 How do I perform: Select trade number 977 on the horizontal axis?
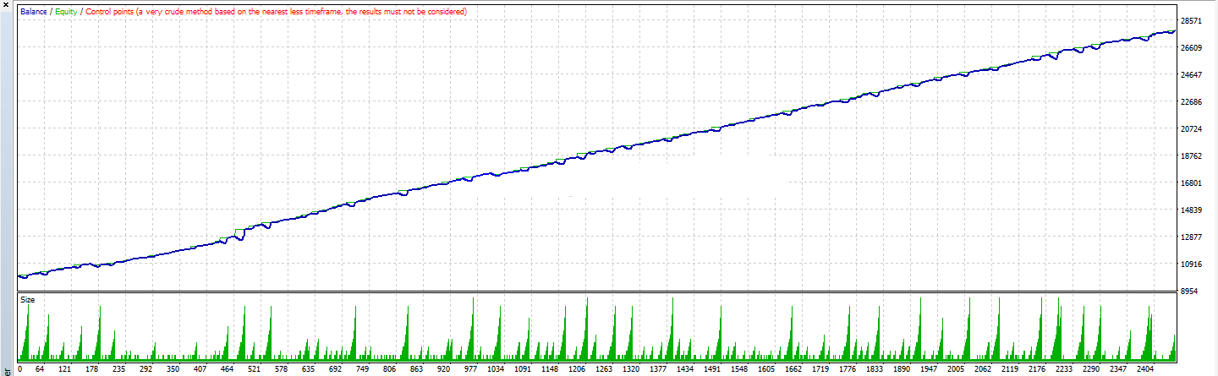(x=470, y=369)
